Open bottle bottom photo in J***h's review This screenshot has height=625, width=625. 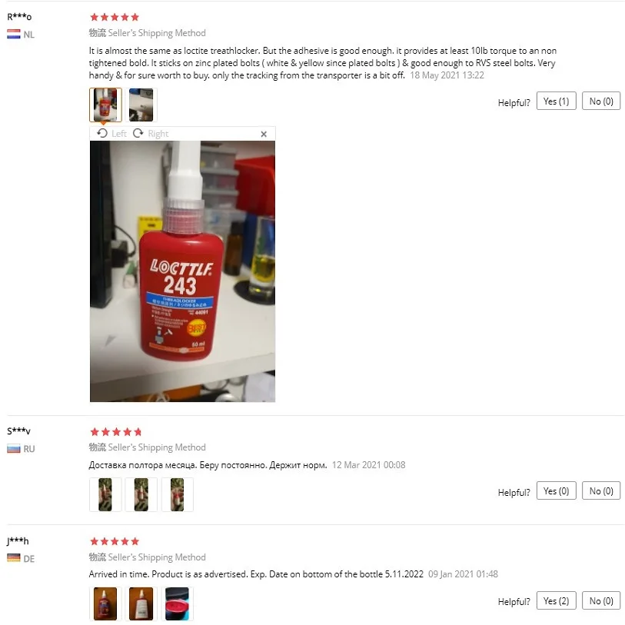pyautogui.click(x=178, y=603)
